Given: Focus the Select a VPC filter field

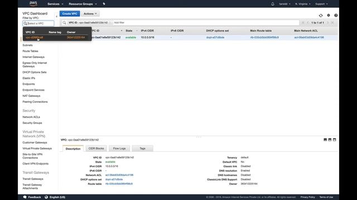Looking at the screenshot, I should point(38,23).
